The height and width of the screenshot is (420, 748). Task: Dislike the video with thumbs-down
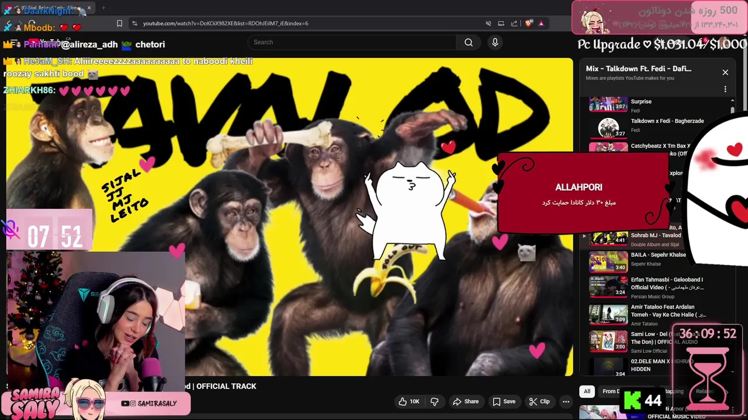(434, 401)
